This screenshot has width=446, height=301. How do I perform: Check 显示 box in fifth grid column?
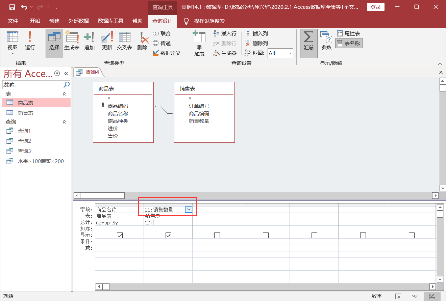point(314,236)
